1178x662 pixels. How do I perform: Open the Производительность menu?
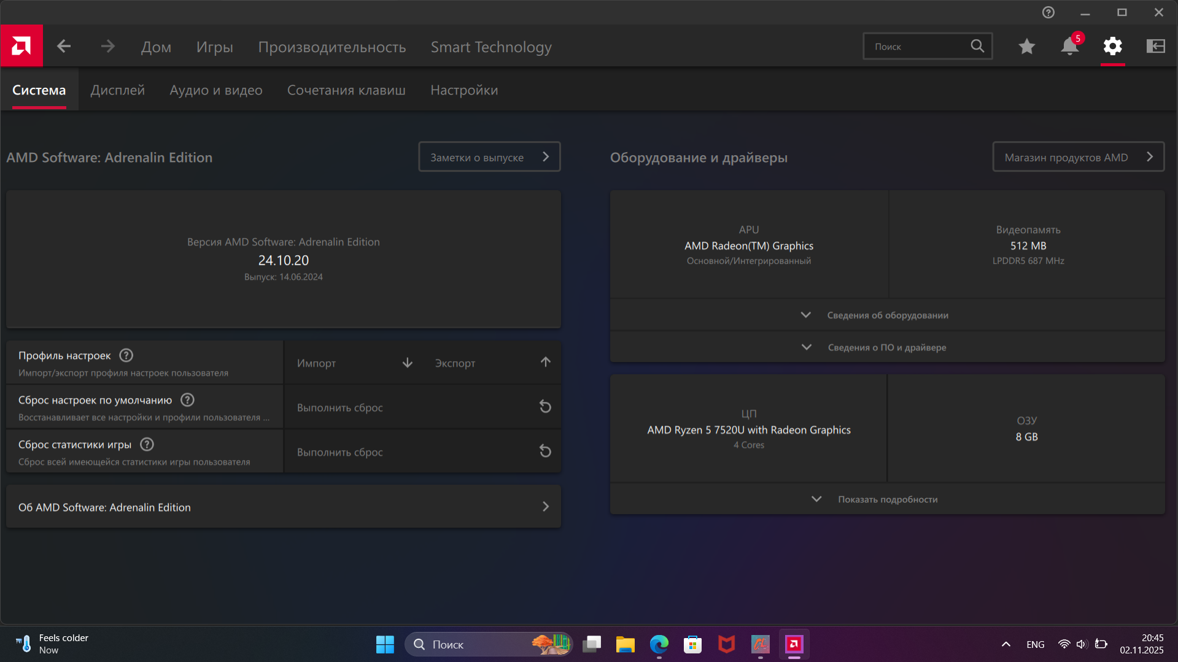click(331, 47)
